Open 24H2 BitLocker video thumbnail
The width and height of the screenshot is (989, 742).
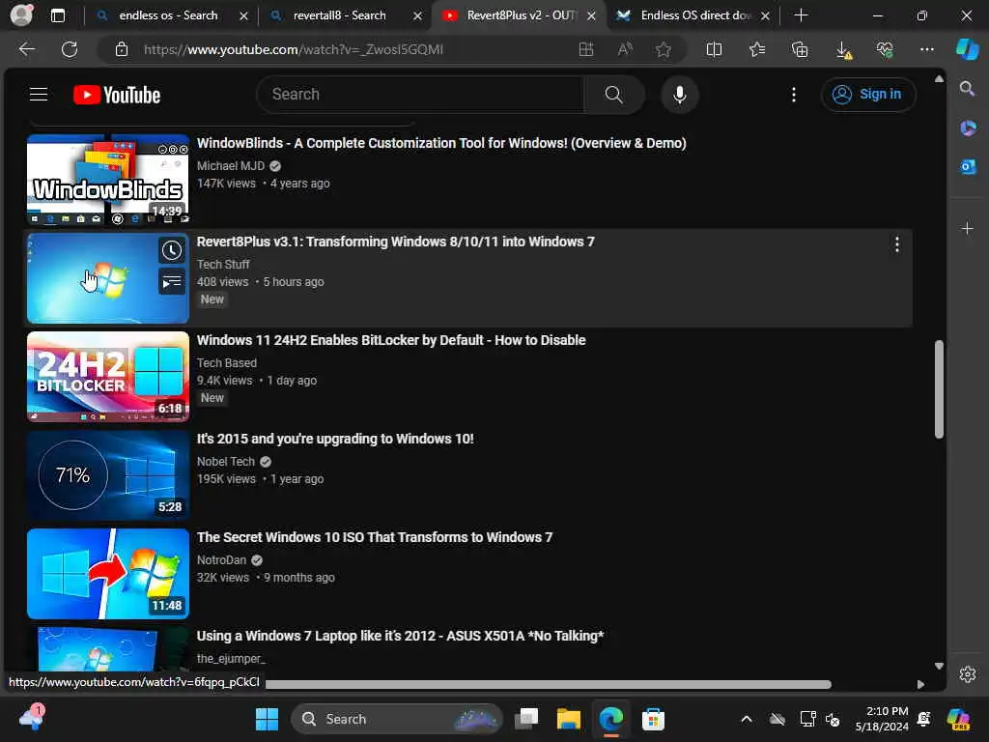(108, 377)
